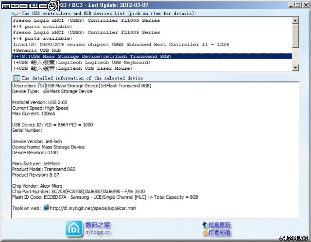
Task: Click the device list scroll up arrow
Action: click(x=295, y=20)
